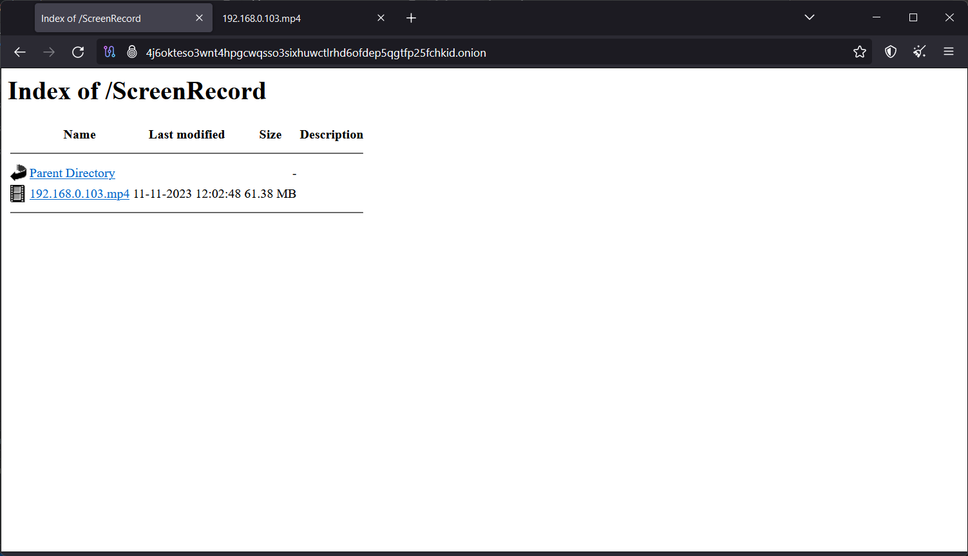Click the Parent Directory arrow icon

pyautogui.click(x=17, y=173)
